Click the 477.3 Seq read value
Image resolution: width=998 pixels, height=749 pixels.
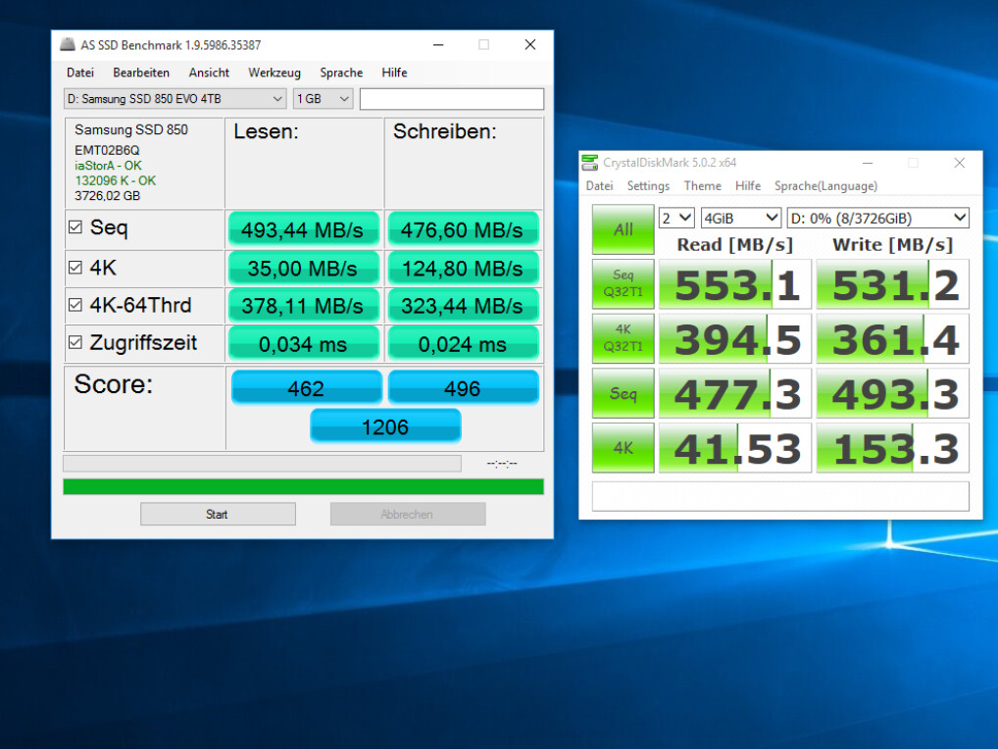[735, 393]
